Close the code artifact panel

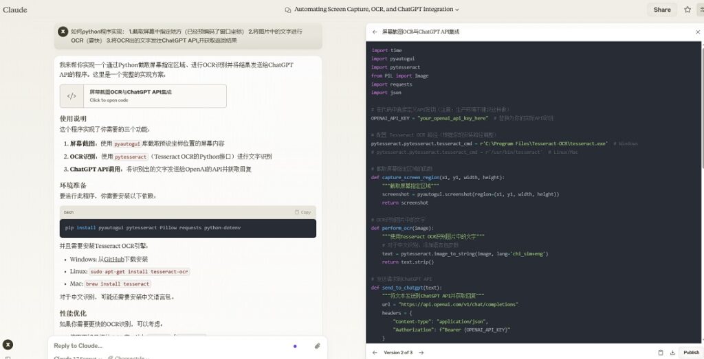pos(698,32)
